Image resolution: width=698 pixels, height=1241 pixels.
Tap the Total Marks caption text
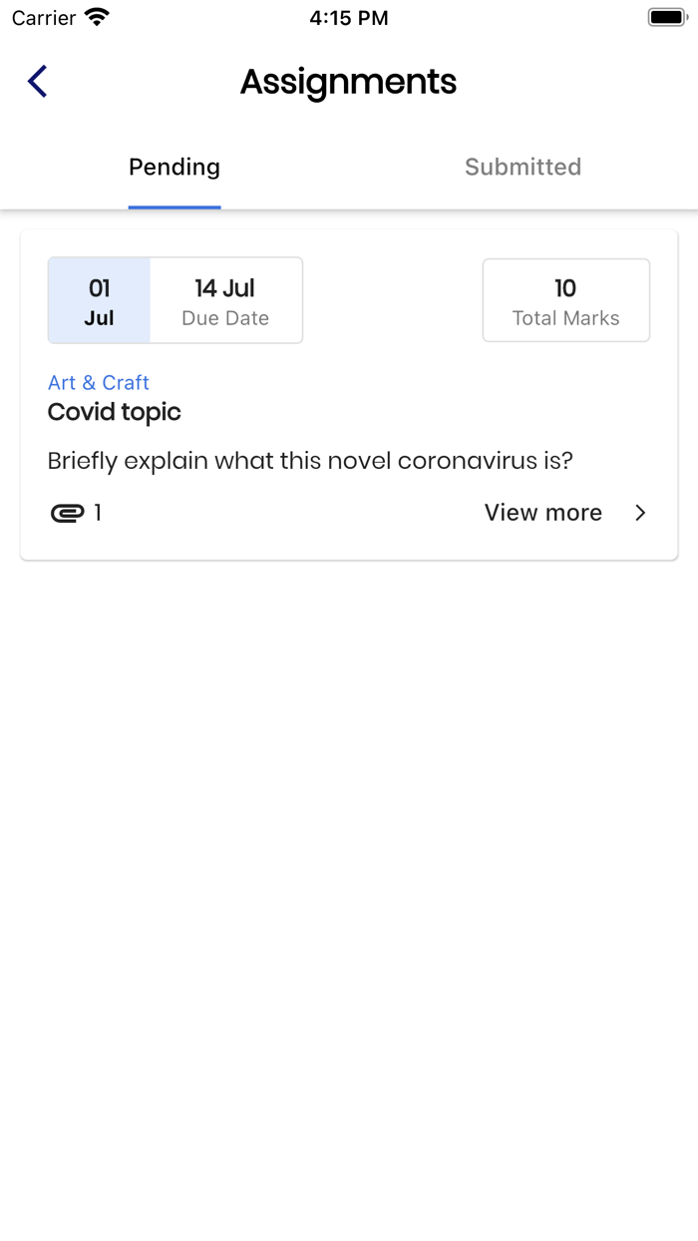point(566,318)
